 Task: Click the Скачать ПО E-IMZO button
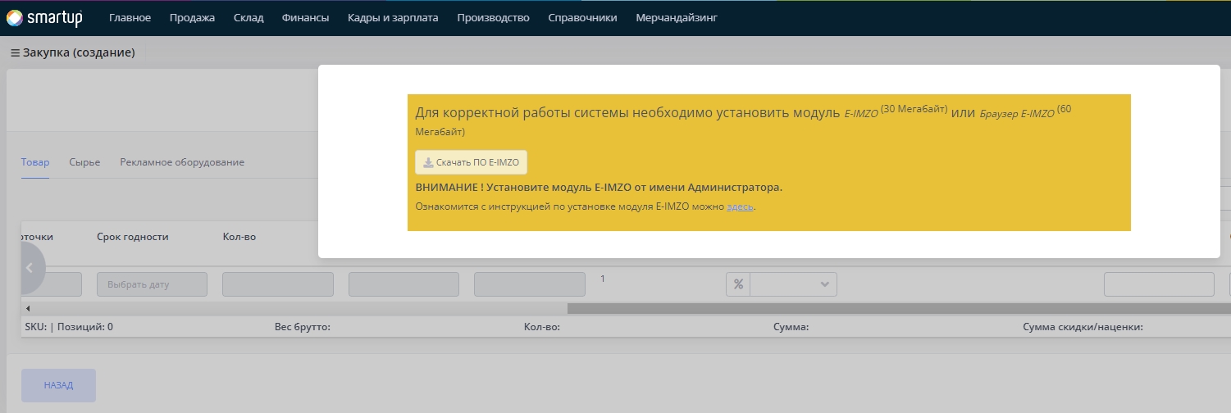[471, 162]
